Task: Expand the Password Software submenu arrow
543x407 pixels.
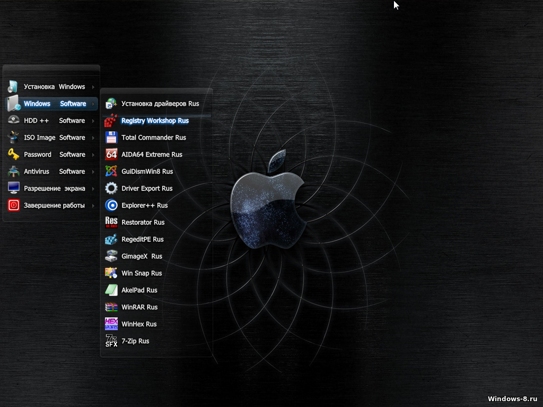Action: click(93, 155)
